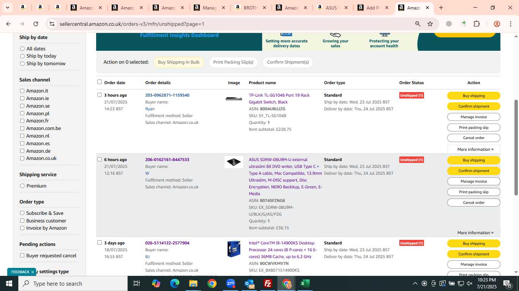The height and width of the screenshot is (291, 519).
Task: Open FileZilla from the taskbar
Action: [x=268, y=283]
